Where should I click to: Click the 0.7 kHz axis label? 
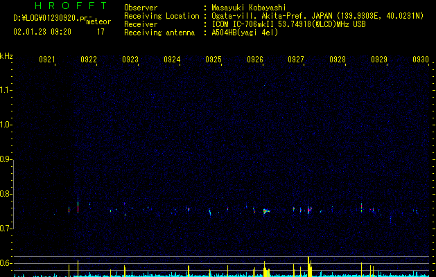click(x=6, y=229)
